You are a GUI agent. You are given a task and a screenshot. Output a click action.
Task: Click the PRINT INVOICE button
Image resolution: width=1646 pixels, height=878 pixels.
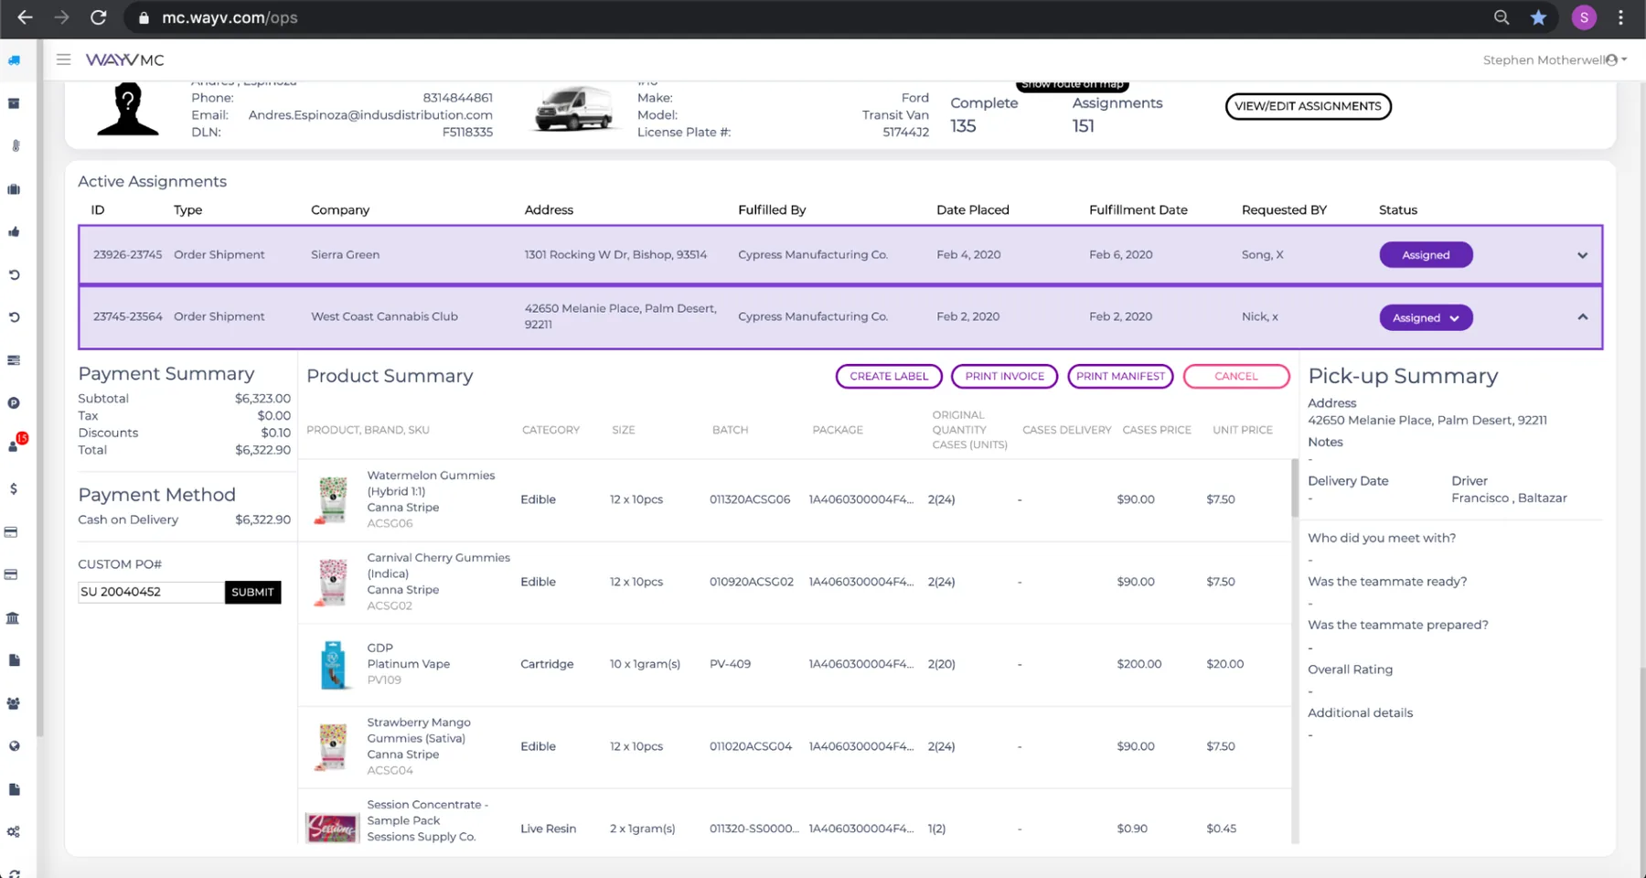[1004, 376]
